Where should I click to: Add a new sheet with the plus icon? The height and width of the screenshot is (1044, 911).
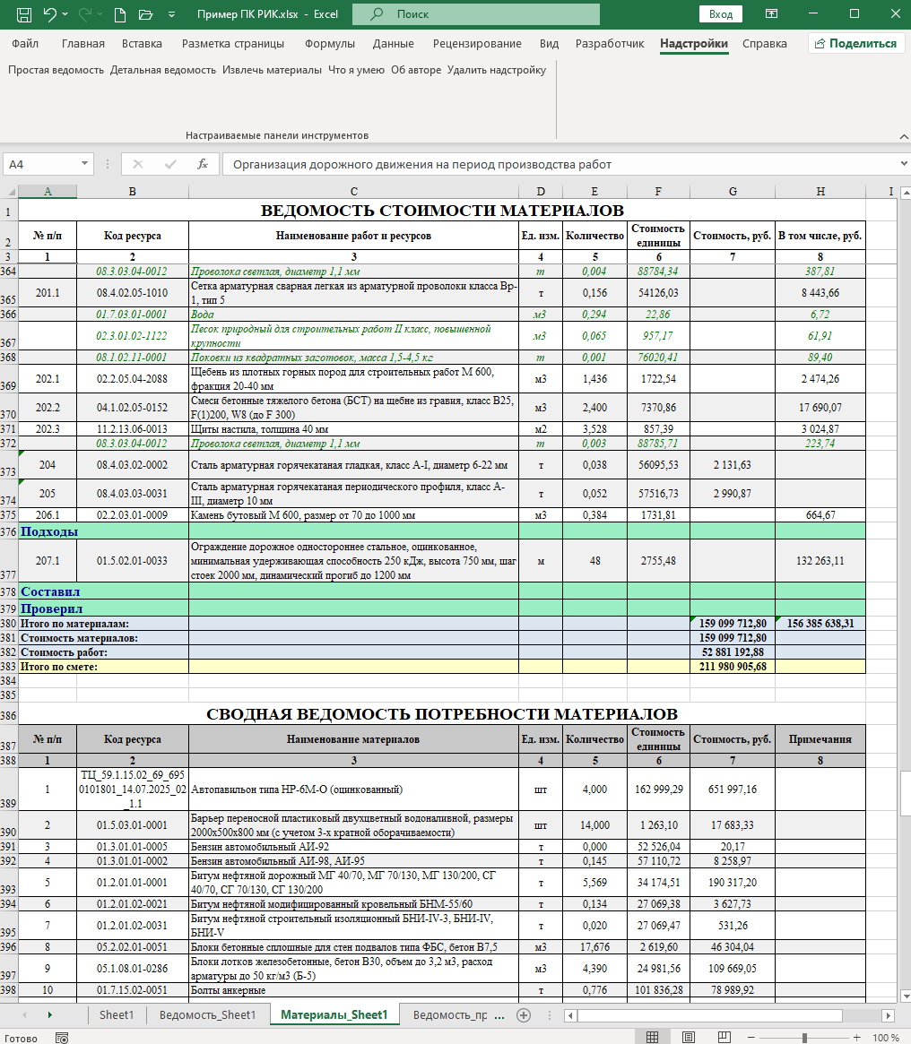525,1014
